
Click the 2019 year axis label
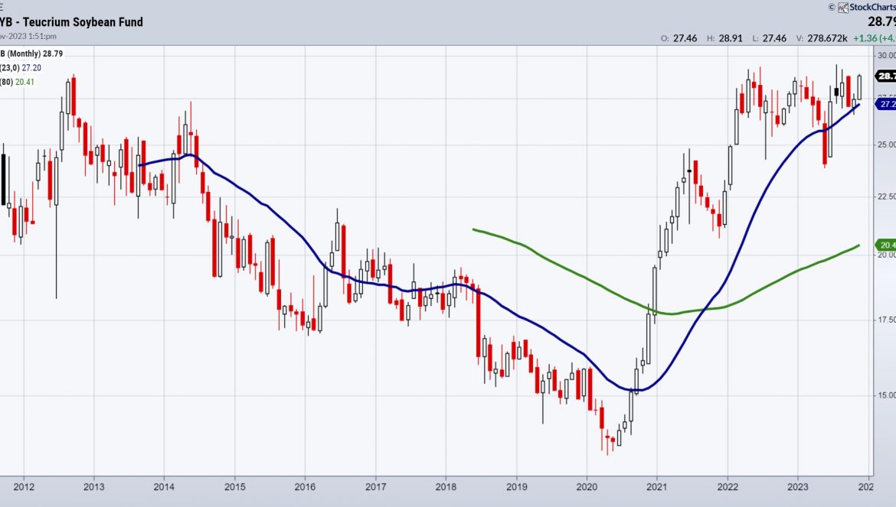[x=517, y=487]
